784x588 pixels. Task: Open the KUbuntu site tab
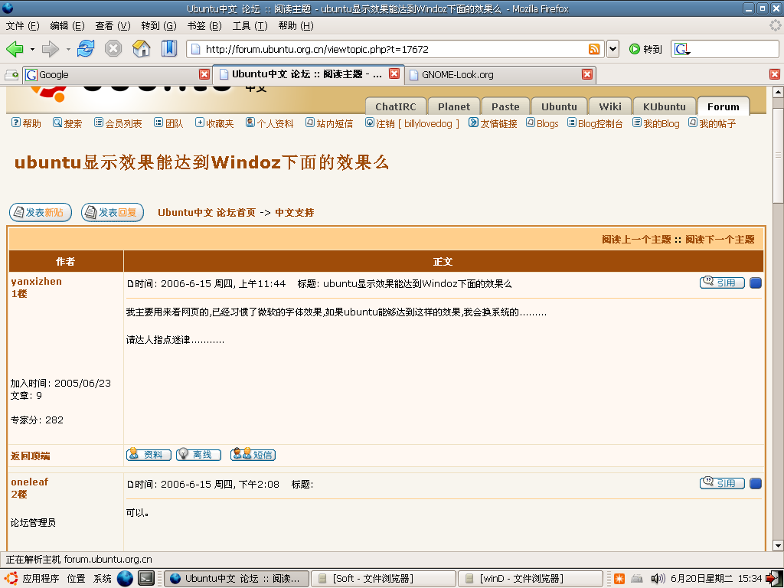pos(665,106)
